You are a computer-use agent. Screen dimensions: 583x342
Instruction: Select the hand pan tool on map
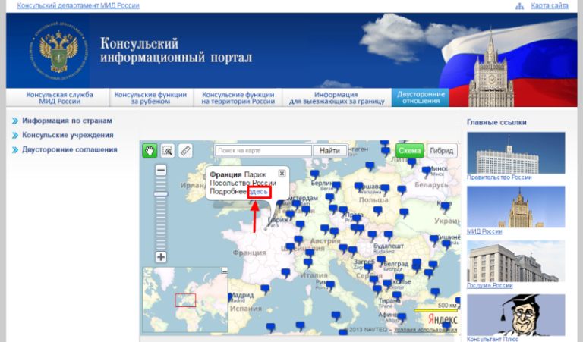pyautogui.click(x=150, y=150)
